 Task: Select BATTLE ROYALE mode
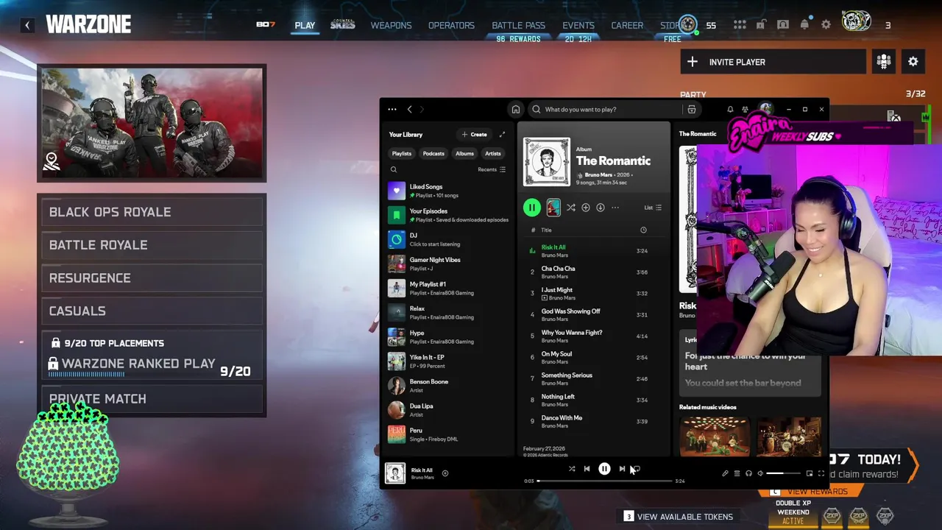(152, 245)
